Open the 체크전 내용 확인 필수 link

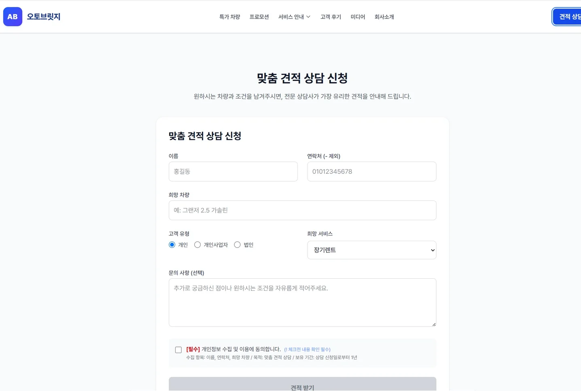tap(307, 349)
